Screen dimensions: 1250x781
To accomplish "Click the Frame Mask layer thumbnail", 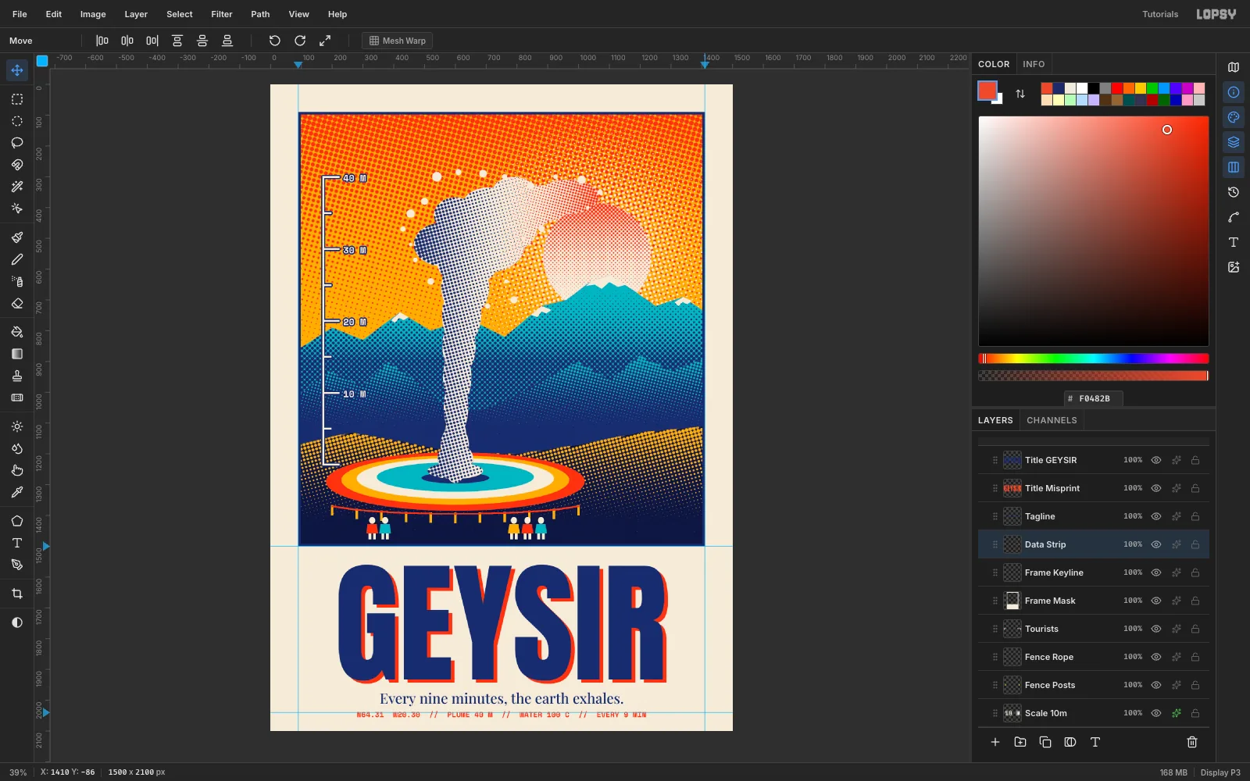I will pyautogui.click(x=1012, y=601).
